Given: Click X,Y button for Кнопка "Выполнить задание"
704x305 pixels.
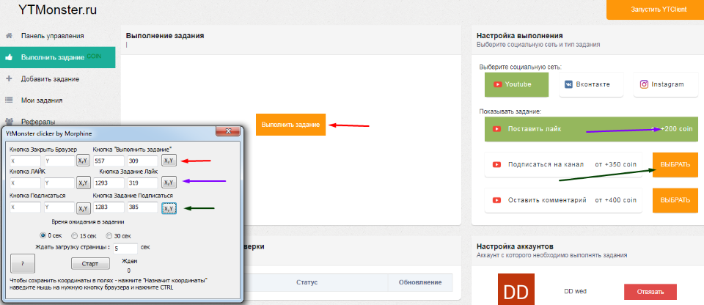Looking at the screenshot, I should click(169, 161).
